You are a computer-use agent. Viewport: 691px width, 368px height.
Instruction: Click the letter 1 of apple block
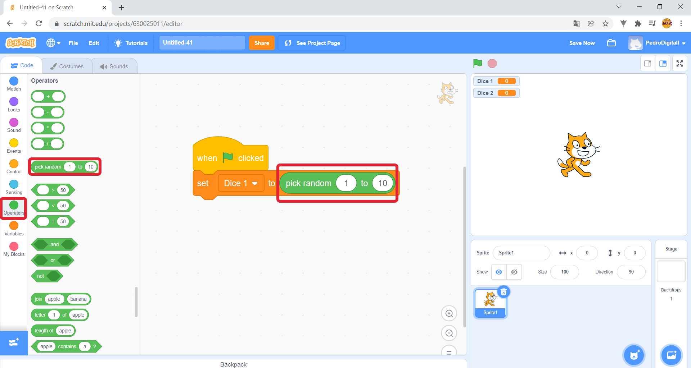pyautogui.click(x=60, y=315)
